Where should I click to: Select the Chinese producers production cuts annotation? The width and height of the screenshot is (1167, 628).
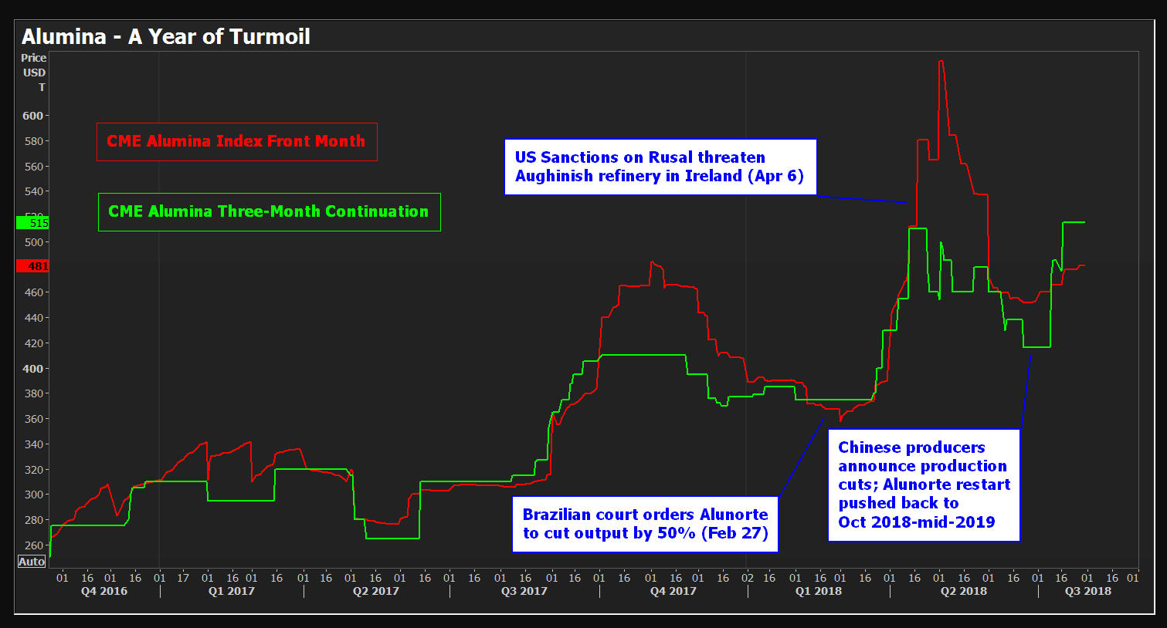(924, 485)
